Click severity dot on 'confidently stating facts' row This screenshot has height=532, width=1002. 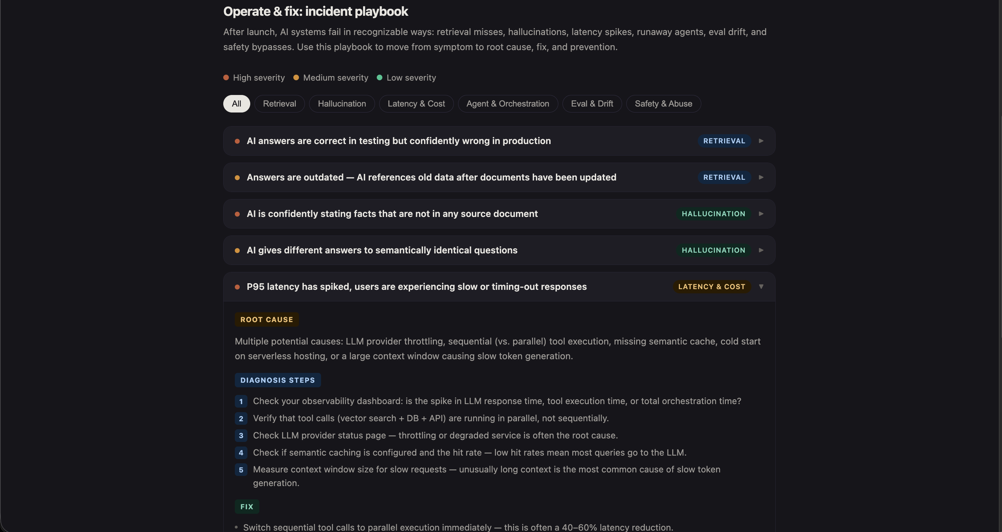(x=237, y=214)
